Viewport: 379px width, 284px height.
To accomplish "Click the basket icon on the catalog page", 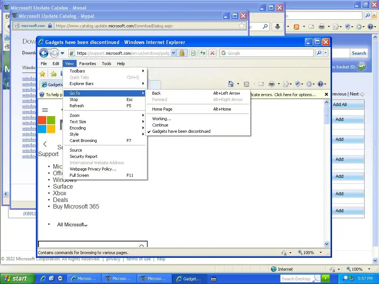I will point(362,67).
